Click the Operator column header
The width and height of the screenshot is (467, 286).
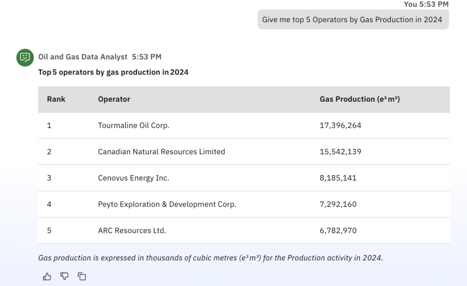click(x=114, y=99)
